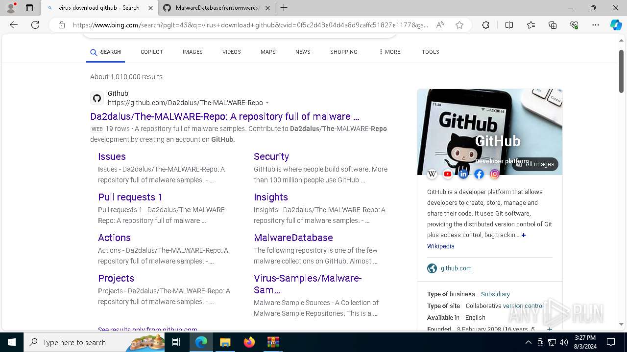Click the browser Back arrow
The width and height of the screenshot is (627, 352).
click(x=14, y=25)
